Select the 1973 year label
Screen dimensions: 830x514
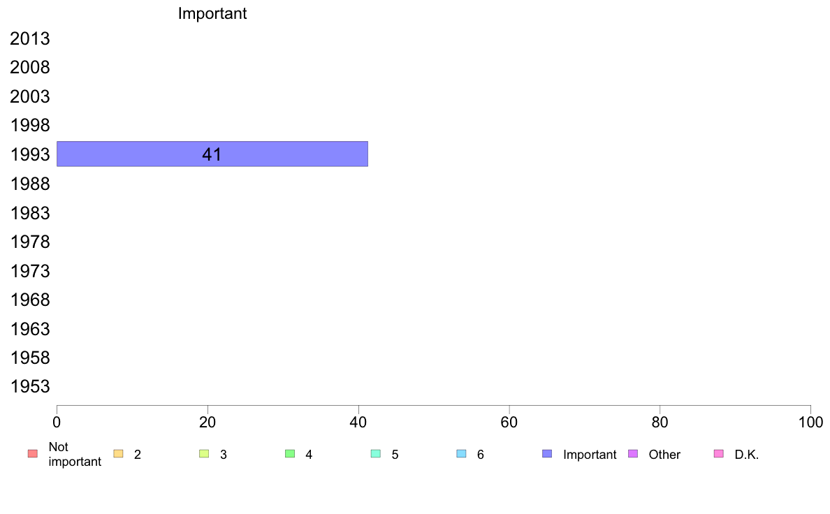click(x=30, y=271)
